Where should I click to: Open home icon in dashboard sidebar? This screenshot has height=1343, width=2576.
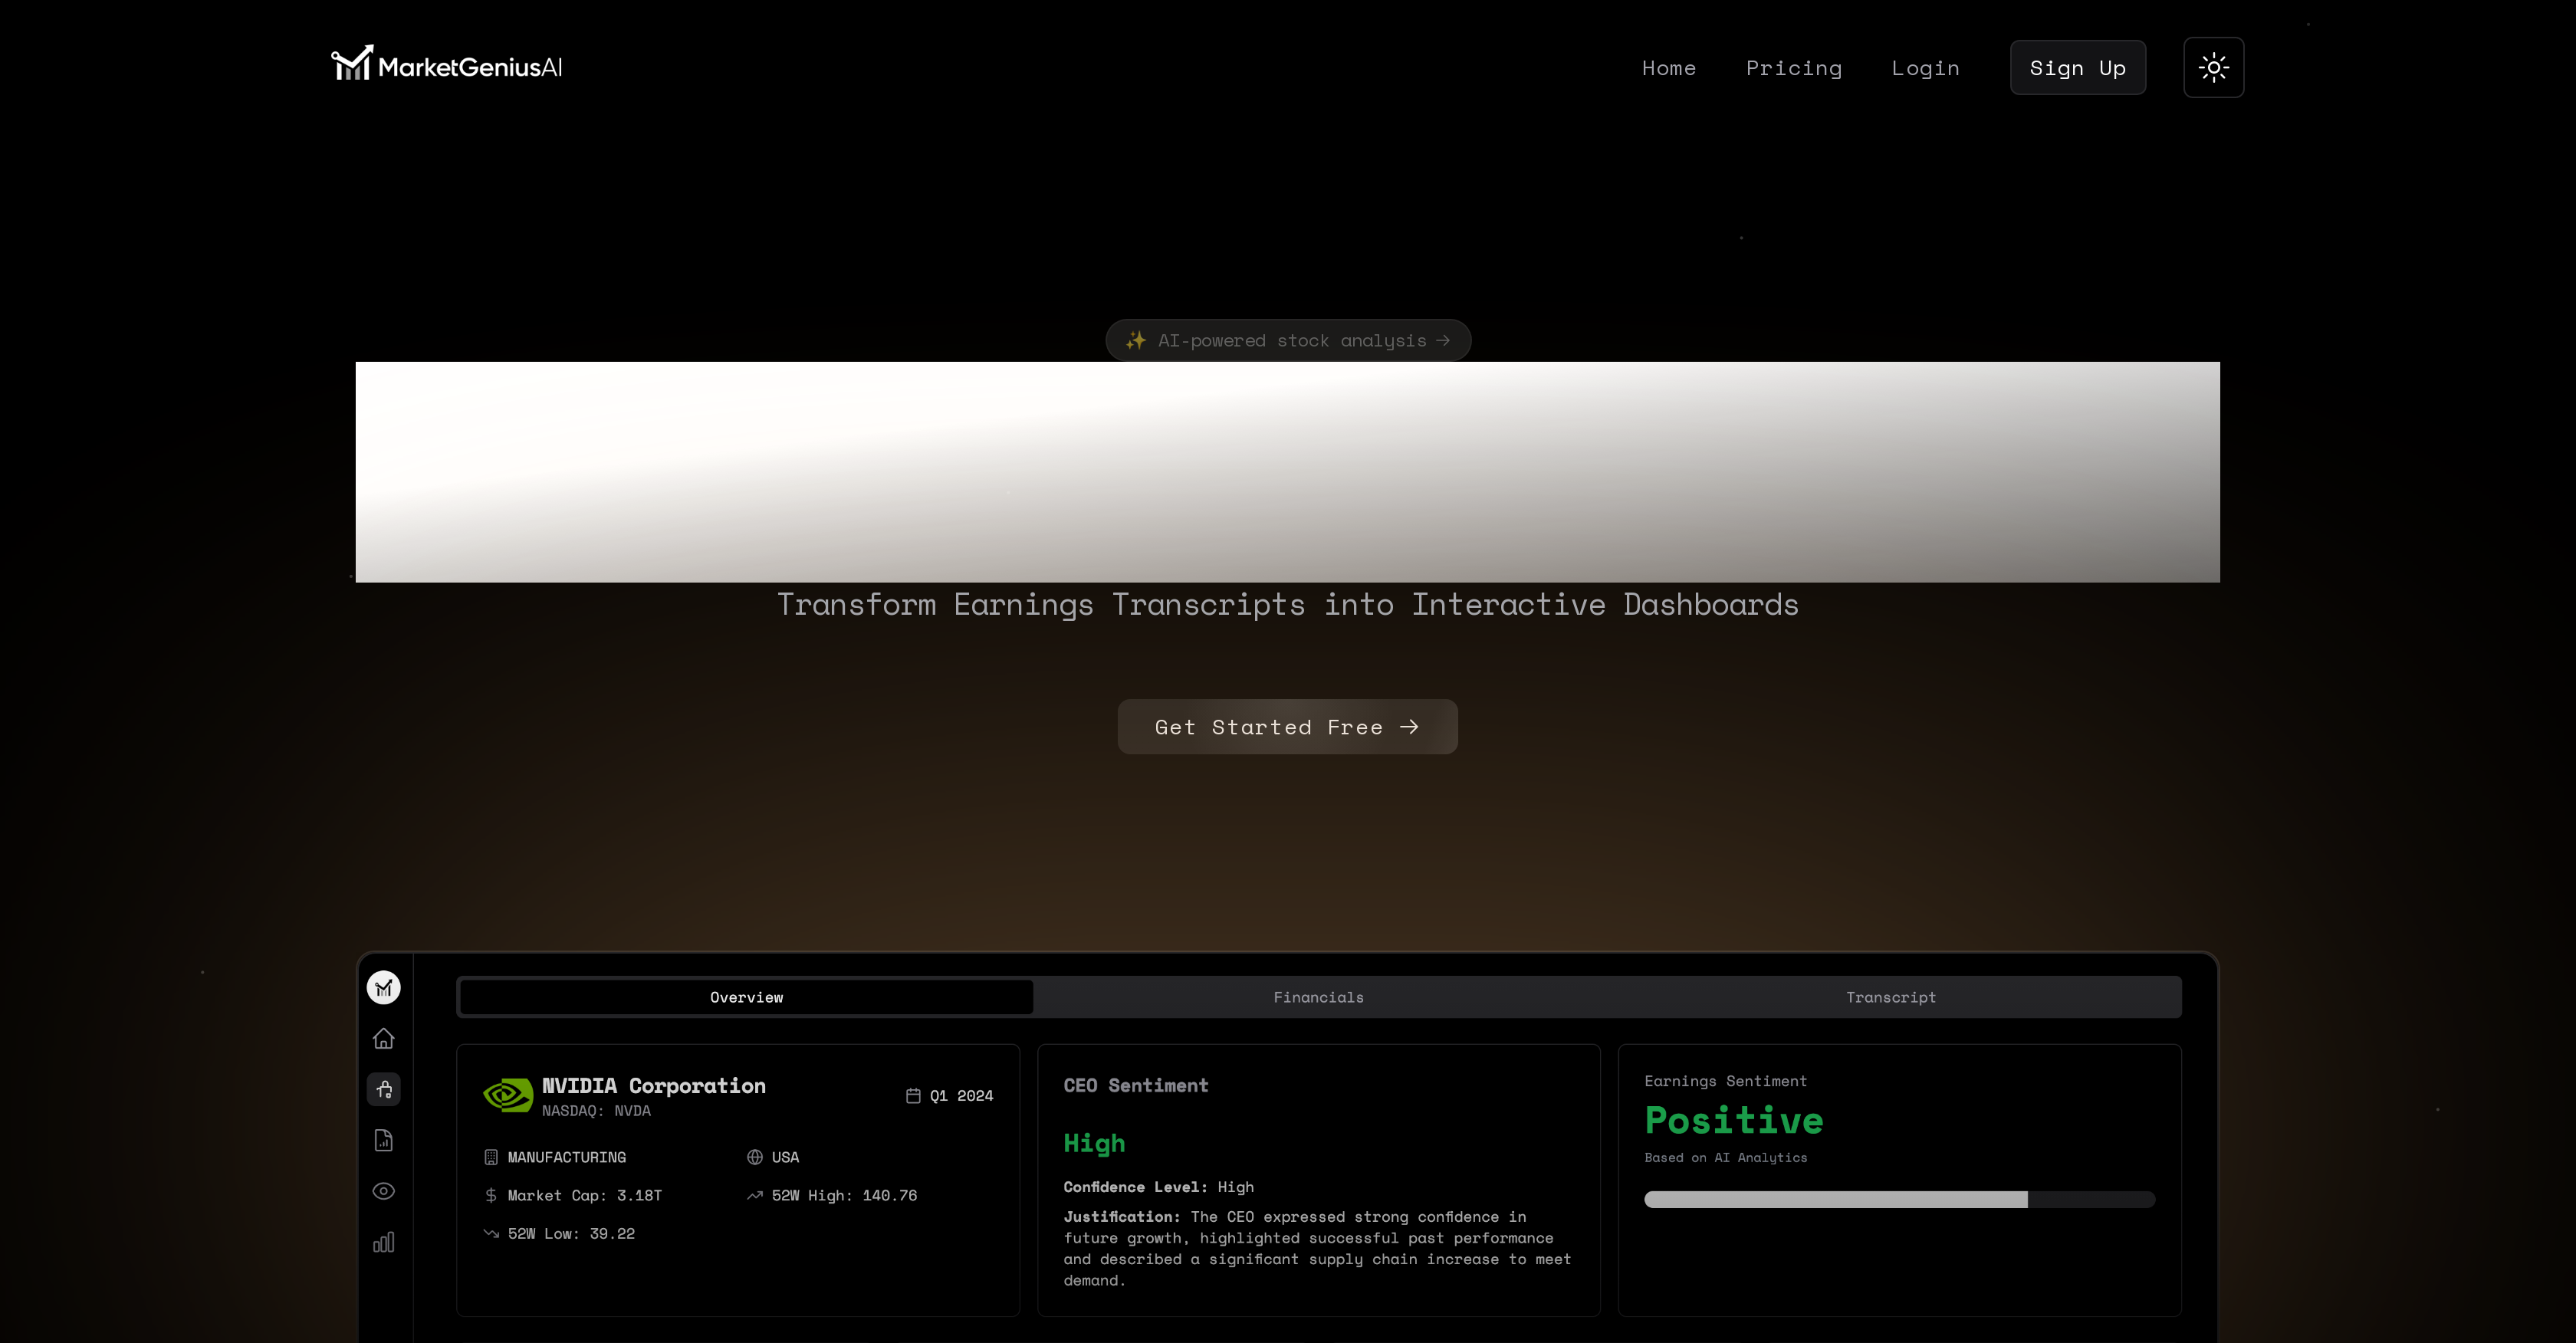click(384, 1039)
